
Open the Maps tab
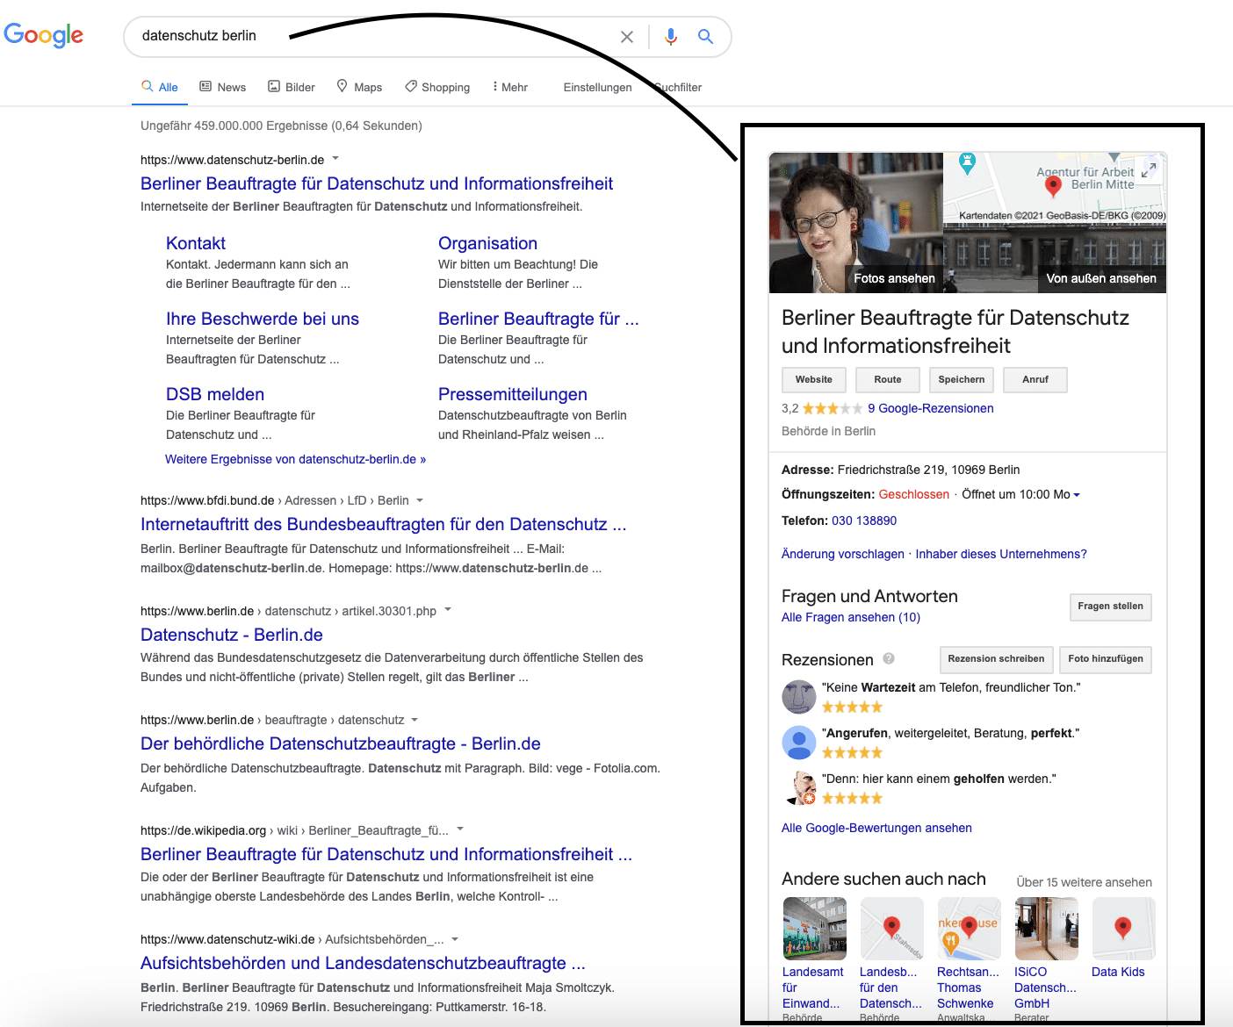click(x=359, y=87)
